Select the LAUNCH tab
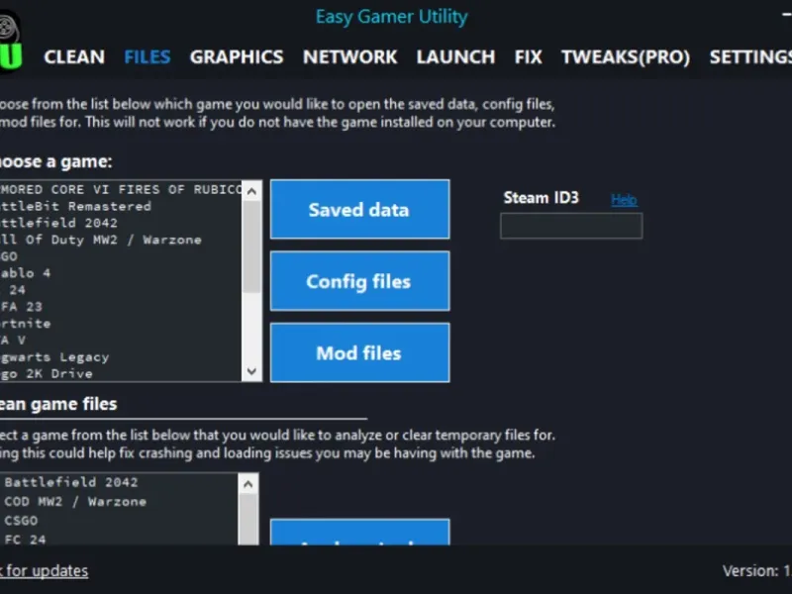Screen dimensions: 792x594 pyautogui.click(x=455, y=56)
